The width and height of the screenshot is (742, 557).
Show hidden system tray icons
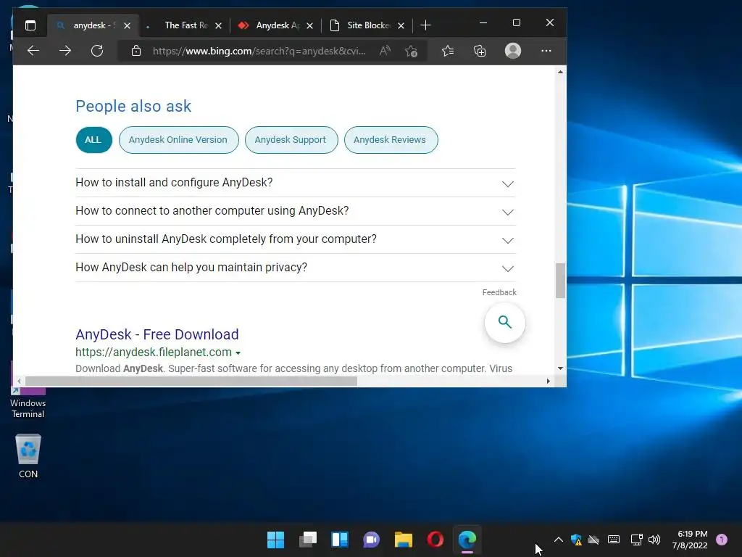coord(559,539)
